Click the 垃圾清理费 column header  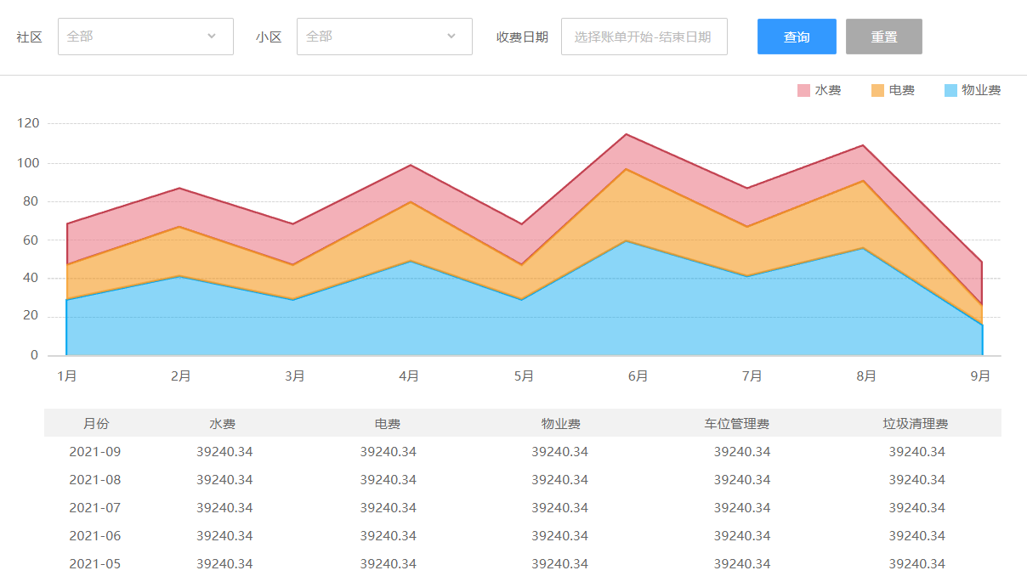click(916, 423)
